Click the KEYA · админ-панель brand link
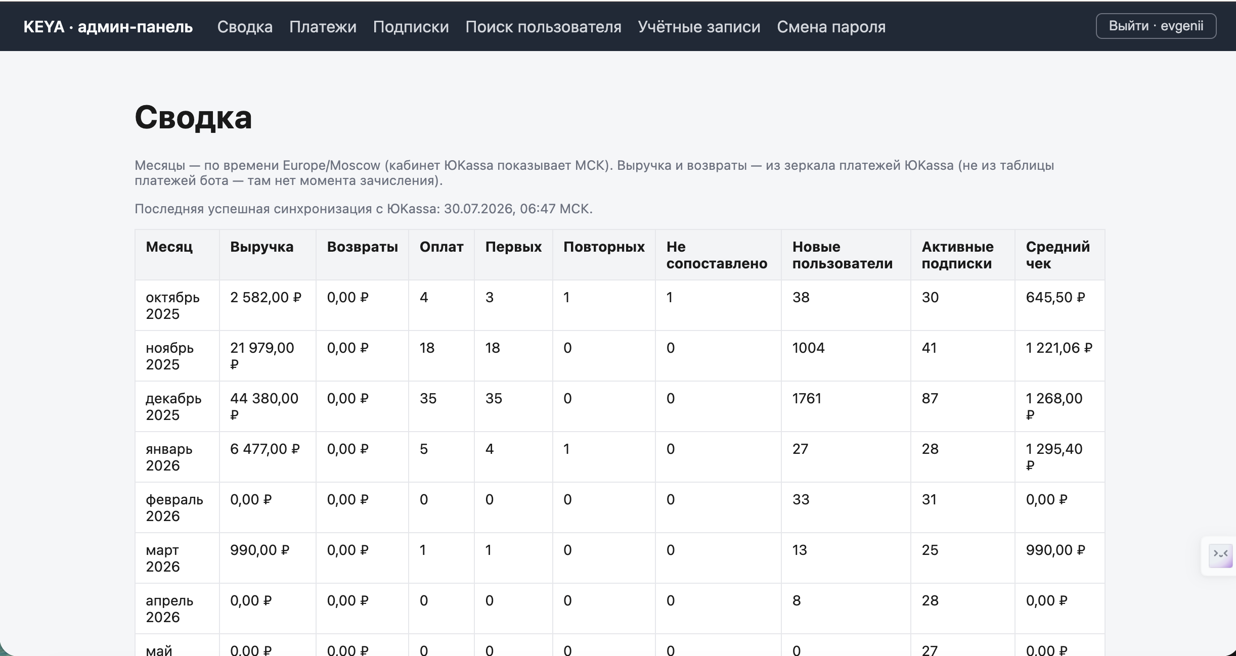The width and height of the screenshot is (1236, 656). pos(108,26)
